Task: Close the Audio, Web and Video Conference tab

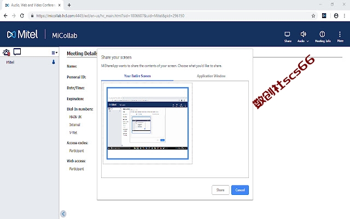Action: coord(60,5)
